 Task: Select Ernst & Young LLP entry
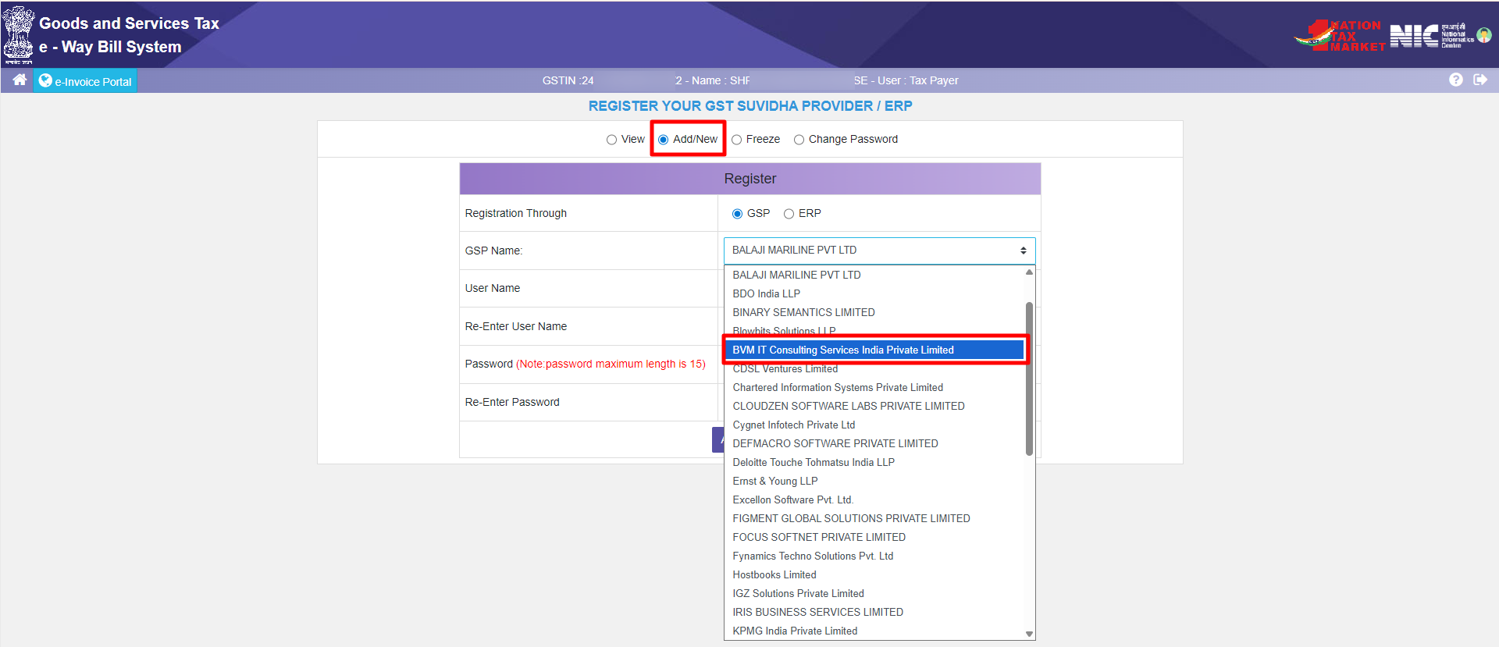pos(774,482)
